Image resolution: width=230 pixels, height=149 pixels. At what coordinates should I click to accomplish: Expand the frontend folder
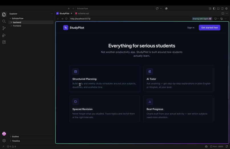[31, 26]
